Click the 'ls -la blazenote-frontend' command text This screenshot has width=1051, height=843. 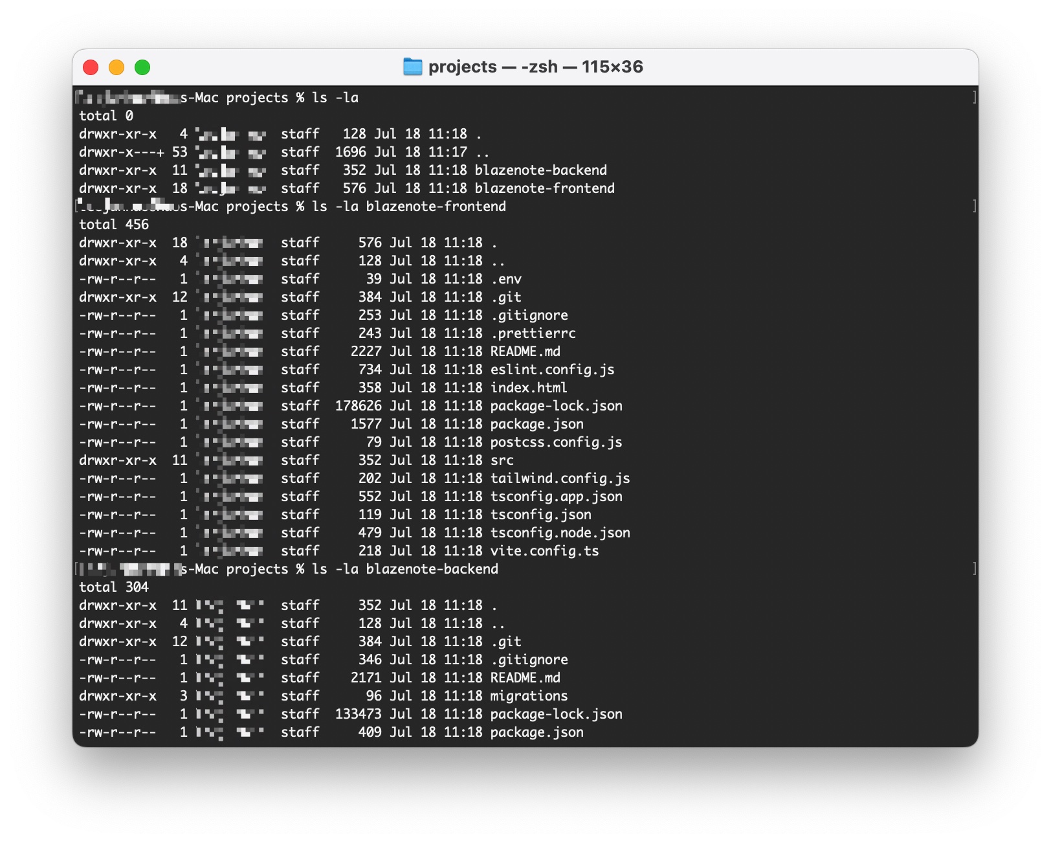click(x=409, y=207)
